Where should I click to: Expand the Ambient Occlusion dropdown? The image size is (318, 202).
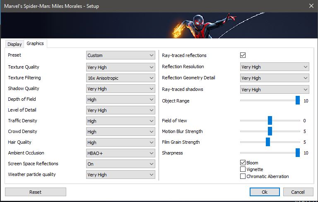pyautogui.click(x=120, y=153)
